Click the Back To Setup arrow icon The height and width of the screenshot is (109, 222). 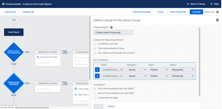click(x=188, y=4)
